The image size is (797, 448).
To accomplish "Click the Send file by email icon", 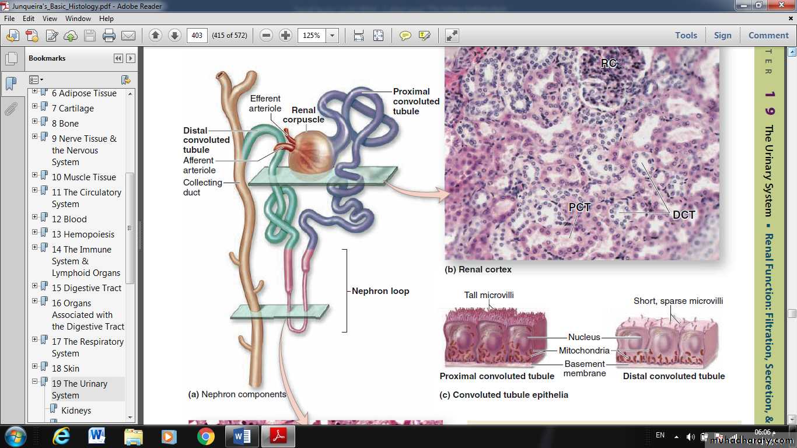I will pos(128,36).
